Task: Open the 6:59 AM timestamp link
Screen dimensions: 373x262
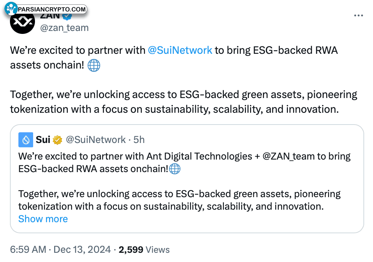Action: click(x=28, y=249)
